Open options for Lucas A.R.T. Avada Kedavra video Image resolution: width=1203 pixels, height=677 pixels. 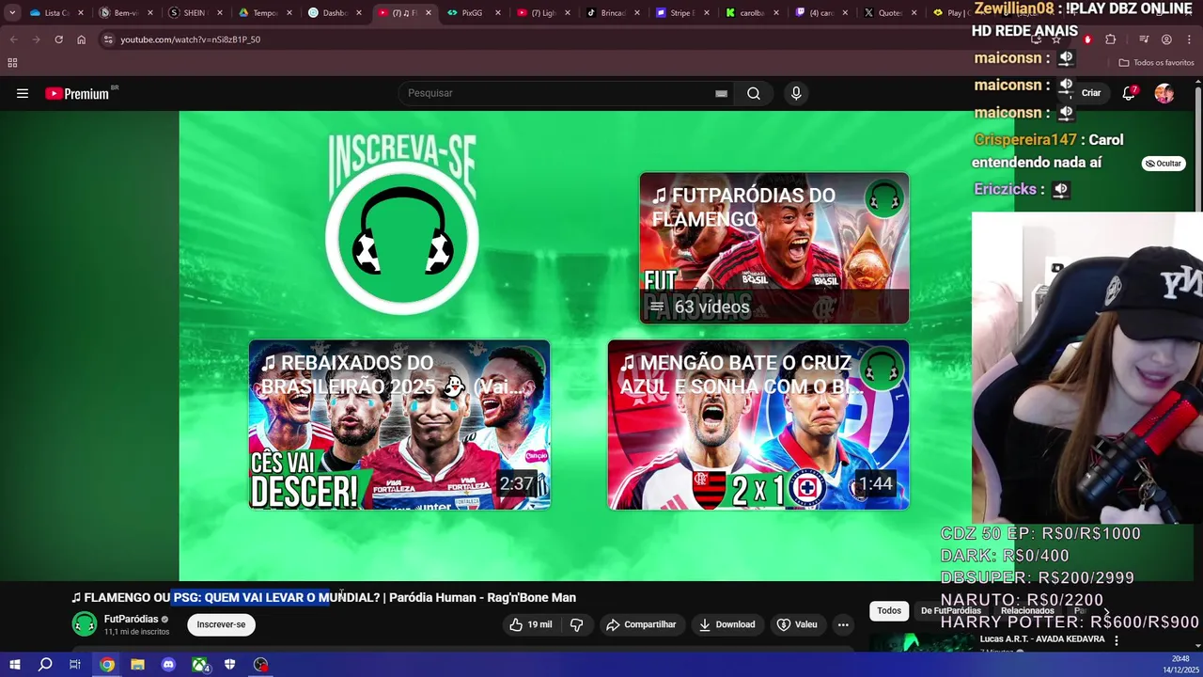coord(1117,640)
